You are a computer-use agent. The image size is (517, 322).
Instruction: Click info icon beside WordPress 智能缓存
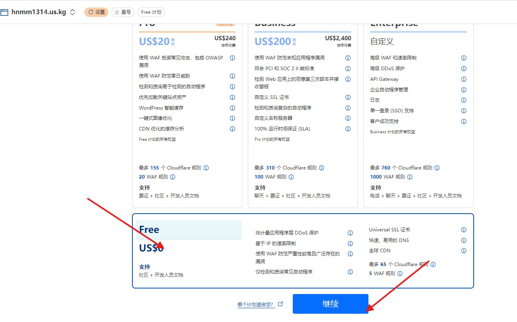pos(232,108)
